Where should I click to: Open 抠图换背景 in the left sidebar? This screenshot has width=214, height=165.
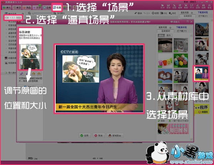point(10,63)
